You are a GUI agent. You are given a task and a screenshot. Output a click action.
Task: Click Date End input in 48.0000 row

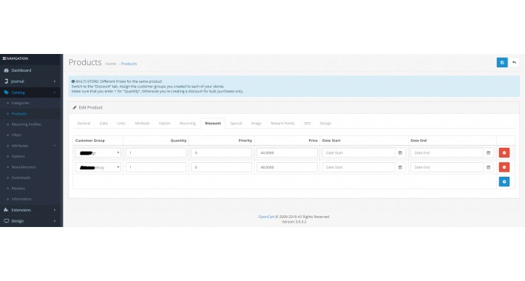(x=447, y=167)
